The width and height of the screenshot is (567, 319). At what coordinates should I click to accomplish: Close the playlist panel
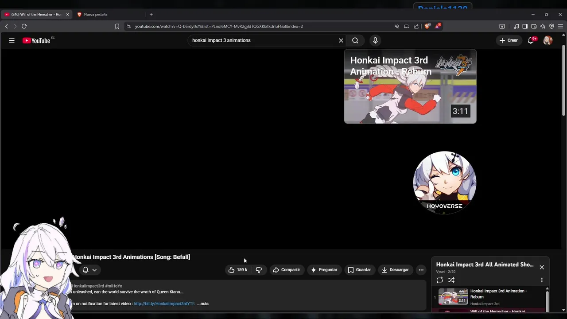point(542,267)
